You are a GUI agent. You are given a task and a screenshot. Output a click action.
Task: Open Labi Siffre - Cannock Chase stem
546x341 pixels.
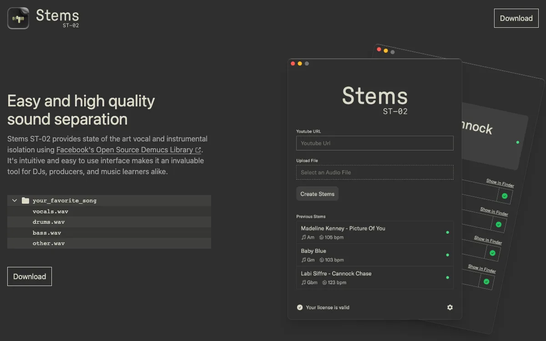click(375, 277)
